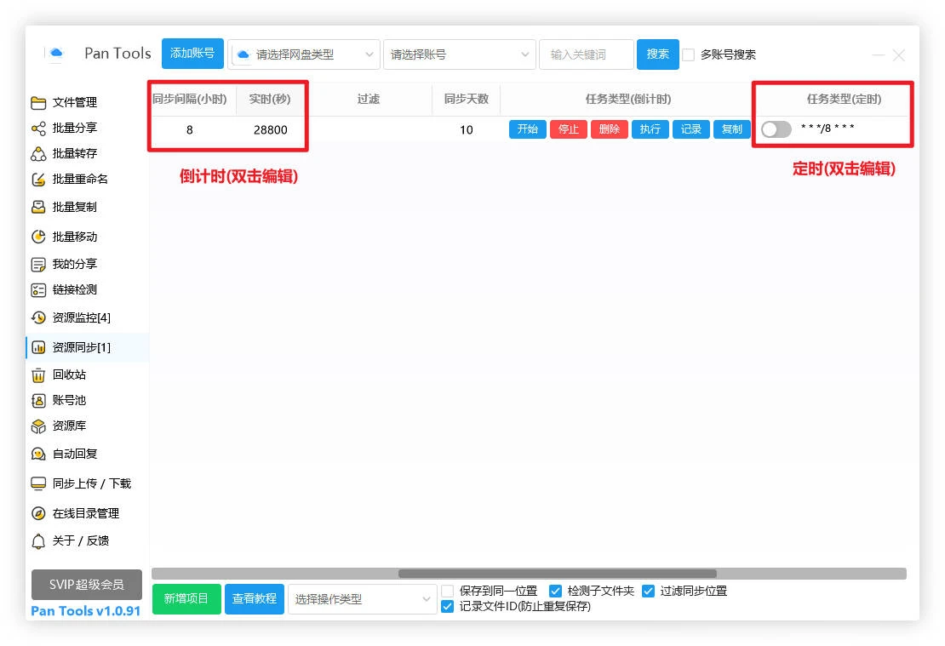Click the 批量重命名 edit icon
This screenshot has height=646, width=945.
tap(38, 180)
